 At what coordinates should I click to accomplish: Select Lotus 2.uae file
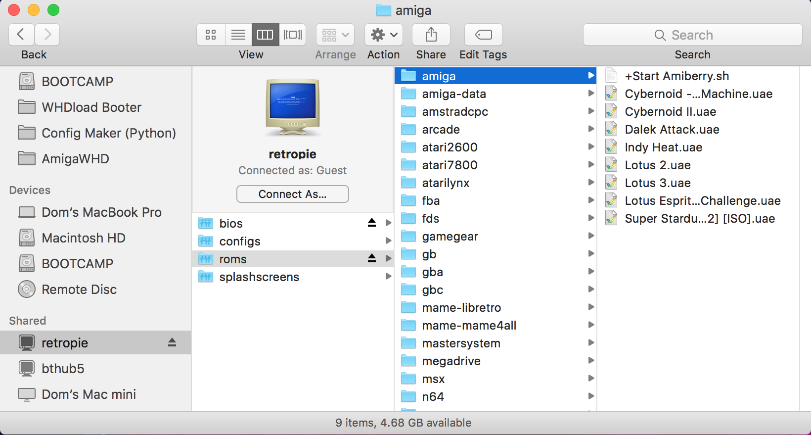[698, 165]
